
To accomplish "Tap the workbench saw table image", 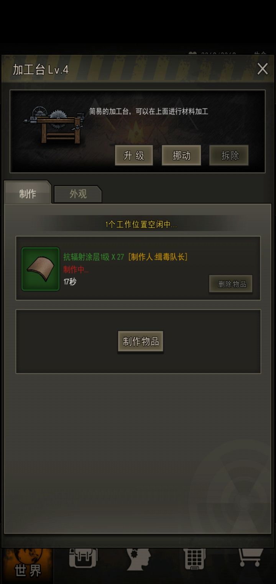I will pyautogui.click(x=54, y=124).
